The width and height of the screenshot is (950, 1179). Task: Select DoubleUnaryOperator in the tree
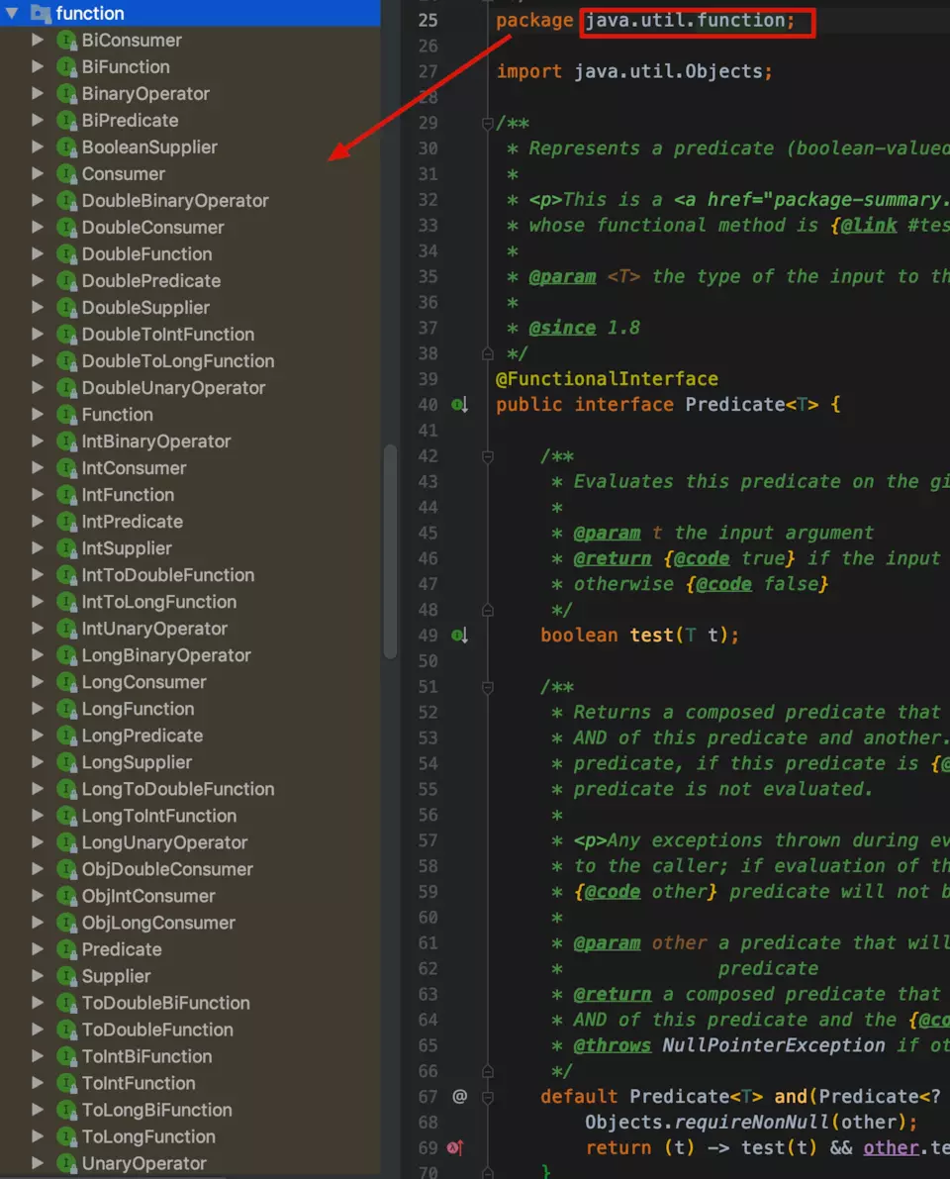click(x=173, y=388)
